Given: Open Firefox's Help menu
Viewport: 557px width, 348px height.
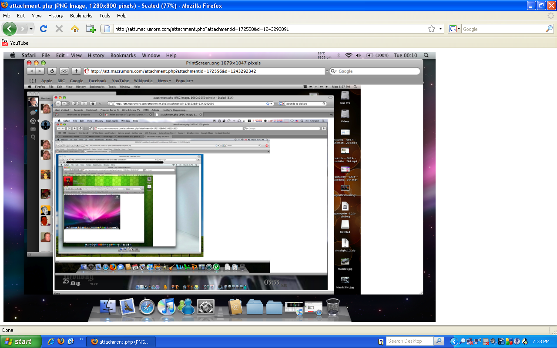Looking at the screenshot, I should coord(122,16).
